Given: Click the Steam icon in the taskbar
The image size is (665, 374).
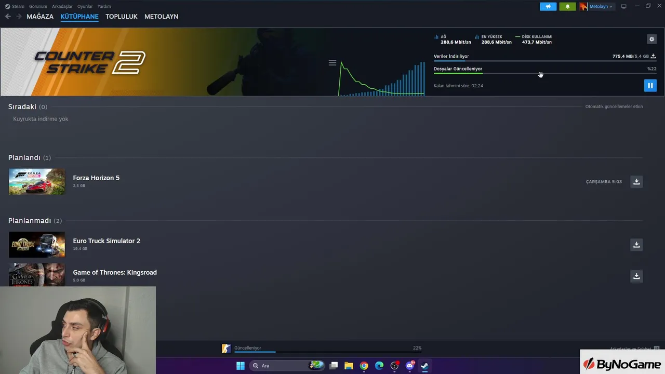Looking at the screenshot, I should coord(424,366).
